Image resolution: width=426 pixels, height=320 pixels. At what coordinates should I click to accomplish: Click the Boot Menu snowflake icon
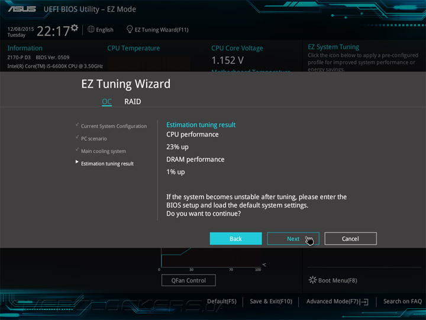click(312, 280)
